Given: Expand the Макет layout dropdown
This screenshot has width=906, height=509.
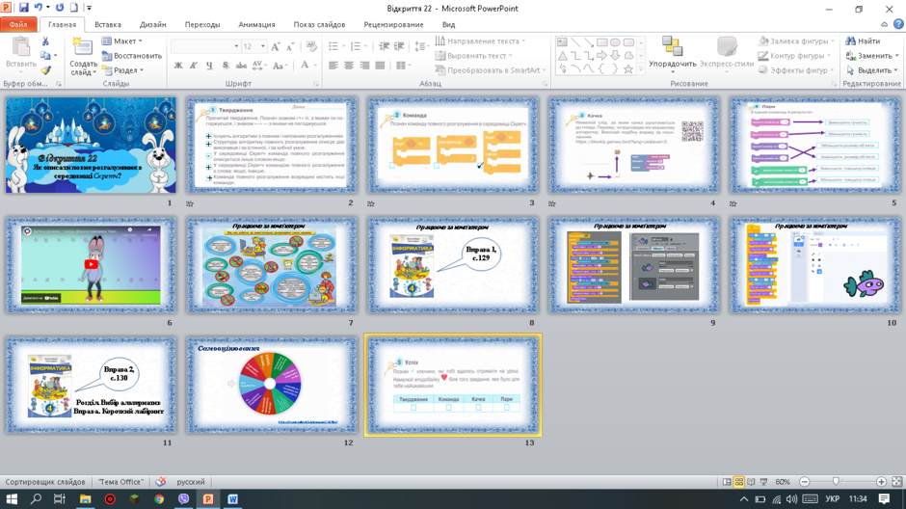Looking at the screenshot, I should coord(121,41).
